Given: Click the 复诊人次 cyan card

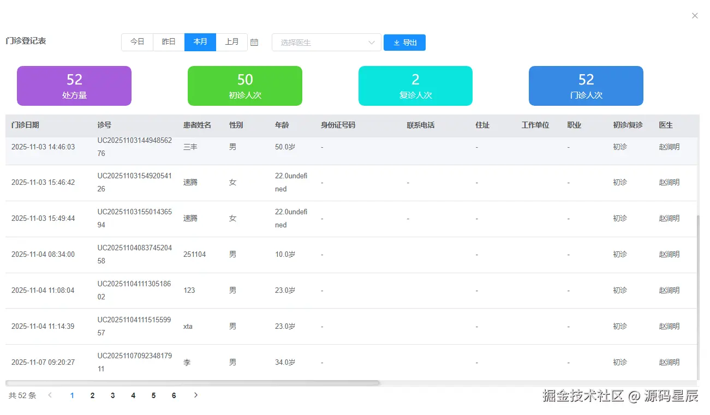Looking at the screenshot, I should (415, 86).
